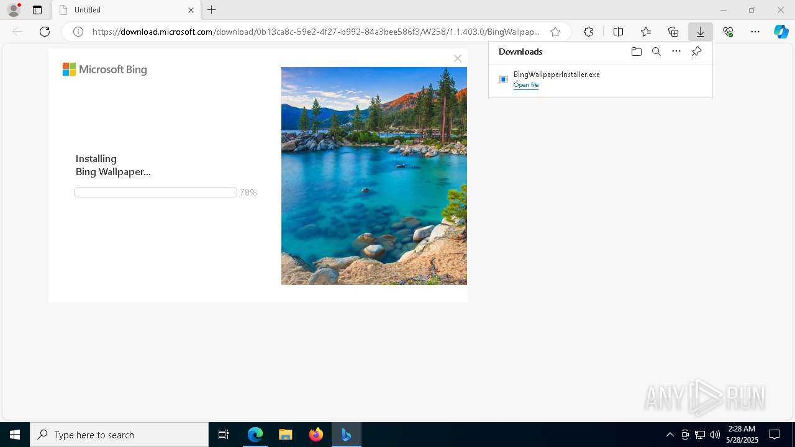
Task: Open the volume speaker tray icon
Action: [715, 435]
